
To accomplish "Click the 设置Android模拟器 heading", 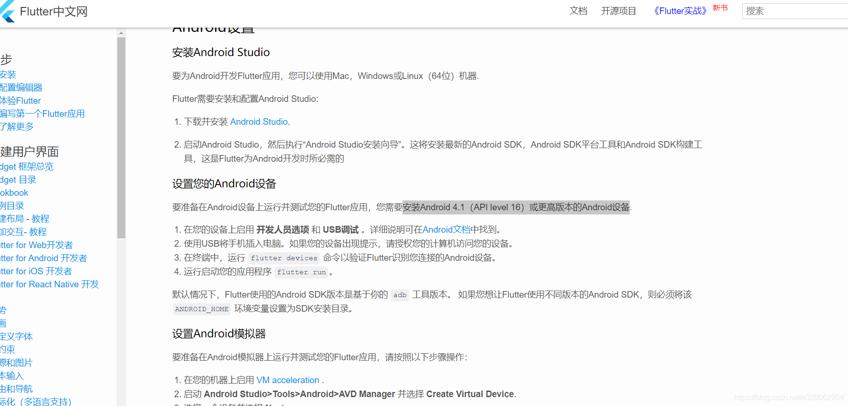I will coord(219,334).
